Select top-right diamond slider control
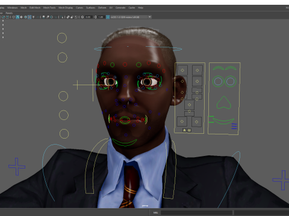 click(197, 70)
